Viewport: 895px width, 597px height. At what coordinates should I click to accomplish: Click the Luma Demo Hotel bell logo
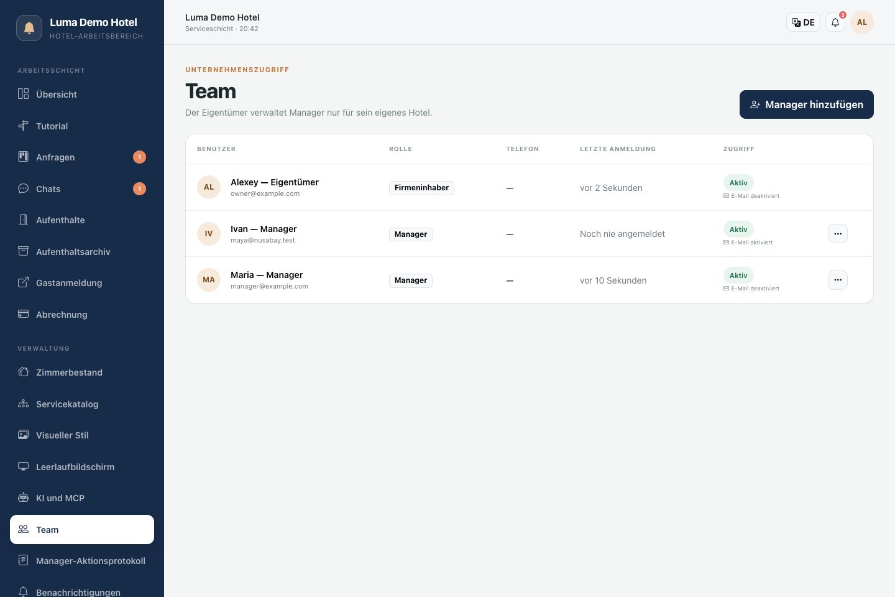coord(29,28)
